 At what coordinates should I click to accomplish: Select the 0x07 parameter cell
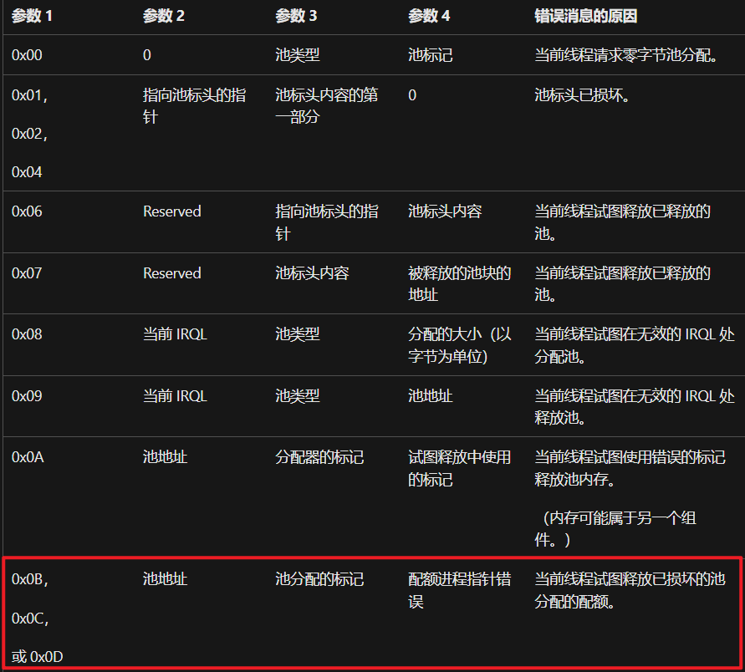coord(27,273)
